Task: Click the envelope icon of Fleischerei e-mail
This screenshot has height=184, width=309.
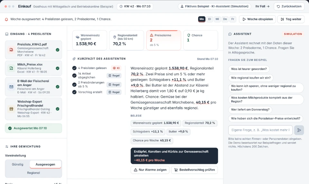Action: tap(12, 87)
